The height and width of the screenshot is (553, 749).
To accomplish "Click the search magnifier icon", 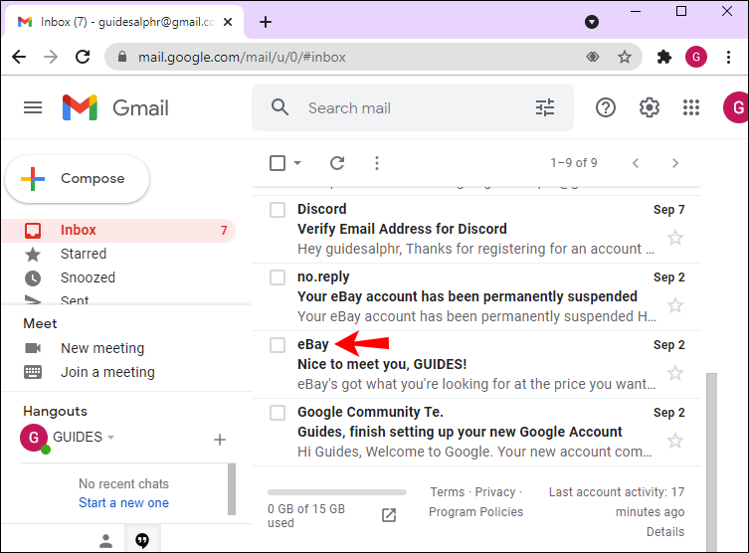I will (280, 107).
